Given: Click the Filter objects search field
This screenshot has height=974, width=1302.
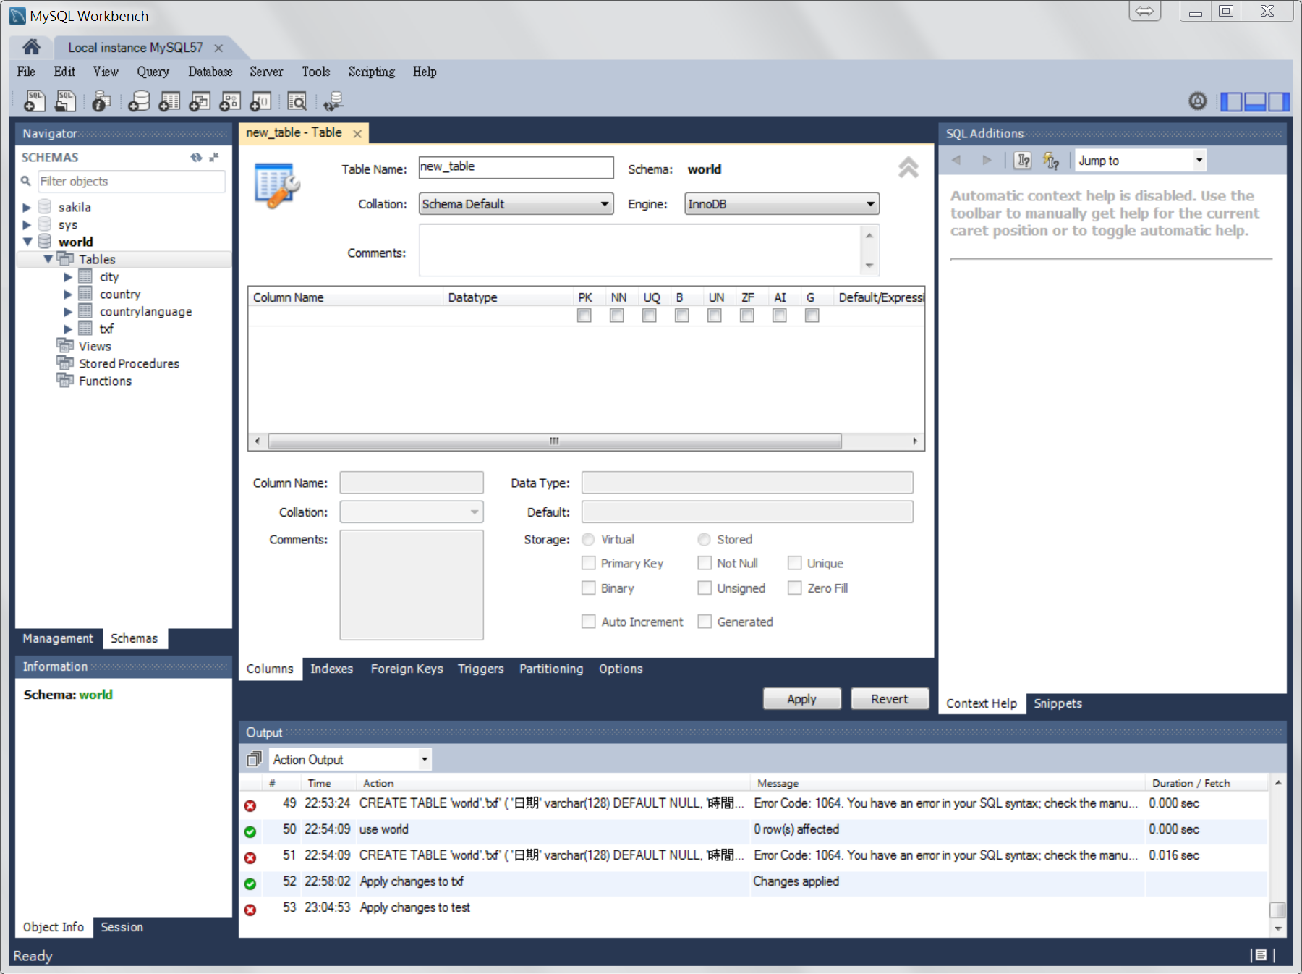Looking at the screenshot, I should 131,181.
